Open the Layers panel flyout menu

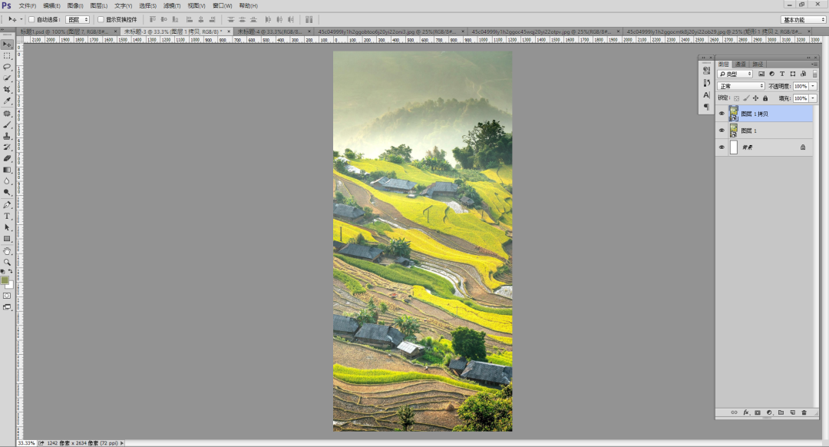coord(814,64)
